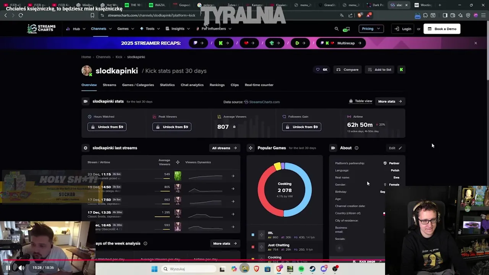
Task: Open the site search magnifier icon
Action: click(x=337, y=29)
